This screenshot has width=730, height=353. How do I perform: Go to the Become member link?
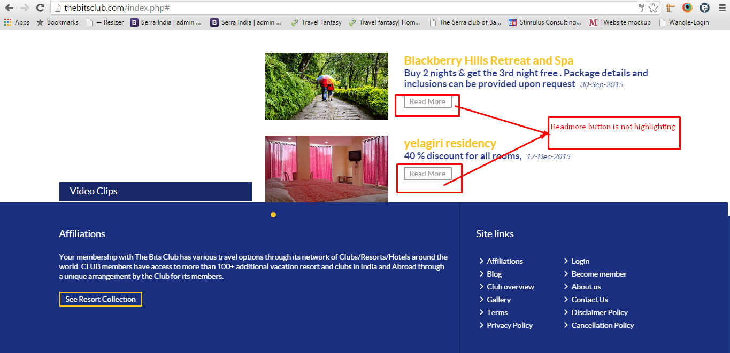pyautogui.click(x=598, y=274)
